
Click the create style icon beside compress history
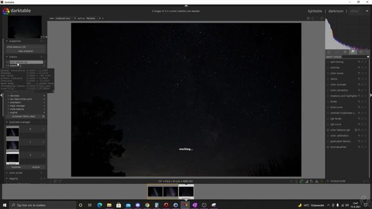(44, 116)
